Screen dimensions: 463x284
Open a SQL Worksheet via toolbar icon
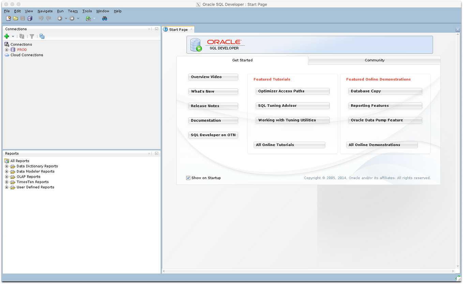point(88,18)
